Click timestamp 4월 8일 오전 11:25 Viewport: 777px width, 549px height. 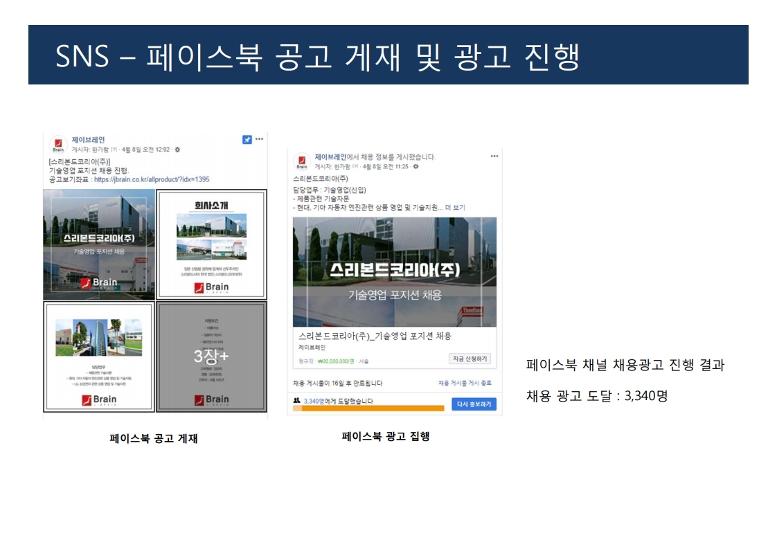pos(386,166)
